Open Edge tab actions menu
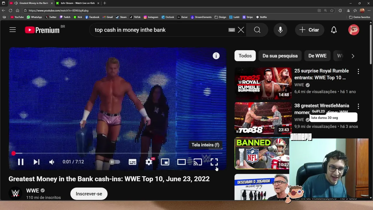Viewport: 373px width, 210px height. tap(3, 3)
